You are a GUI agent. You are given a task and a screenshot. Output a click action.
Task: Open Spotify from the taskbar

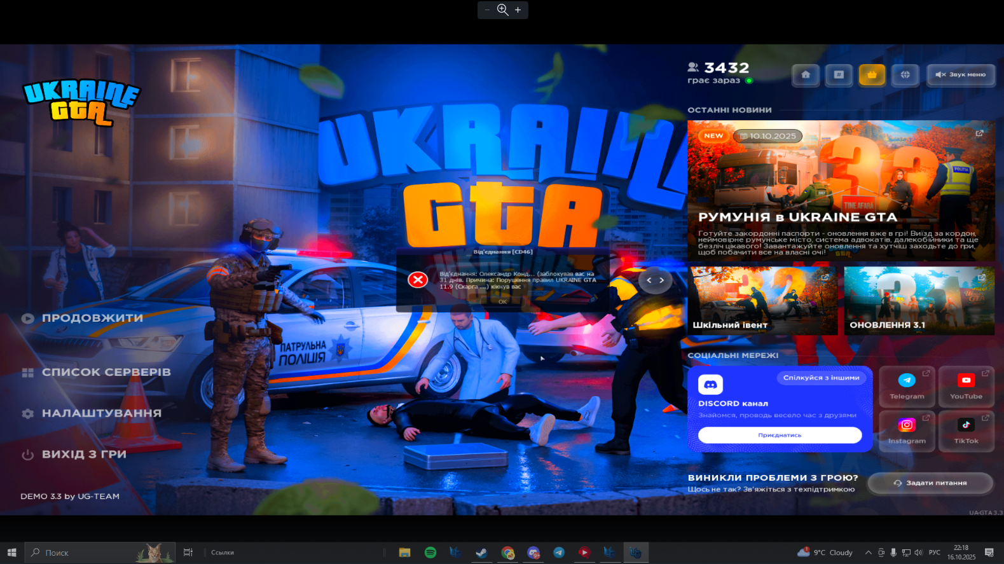(430, 553)
